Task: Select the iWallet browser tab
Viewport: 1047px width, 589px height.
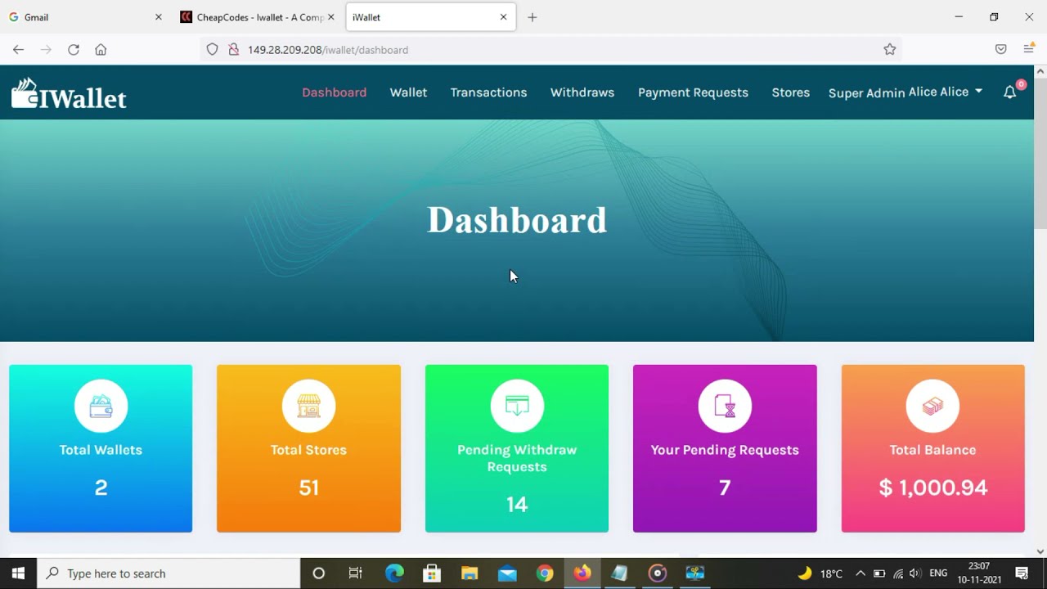Action: click(x=431, y=17)
